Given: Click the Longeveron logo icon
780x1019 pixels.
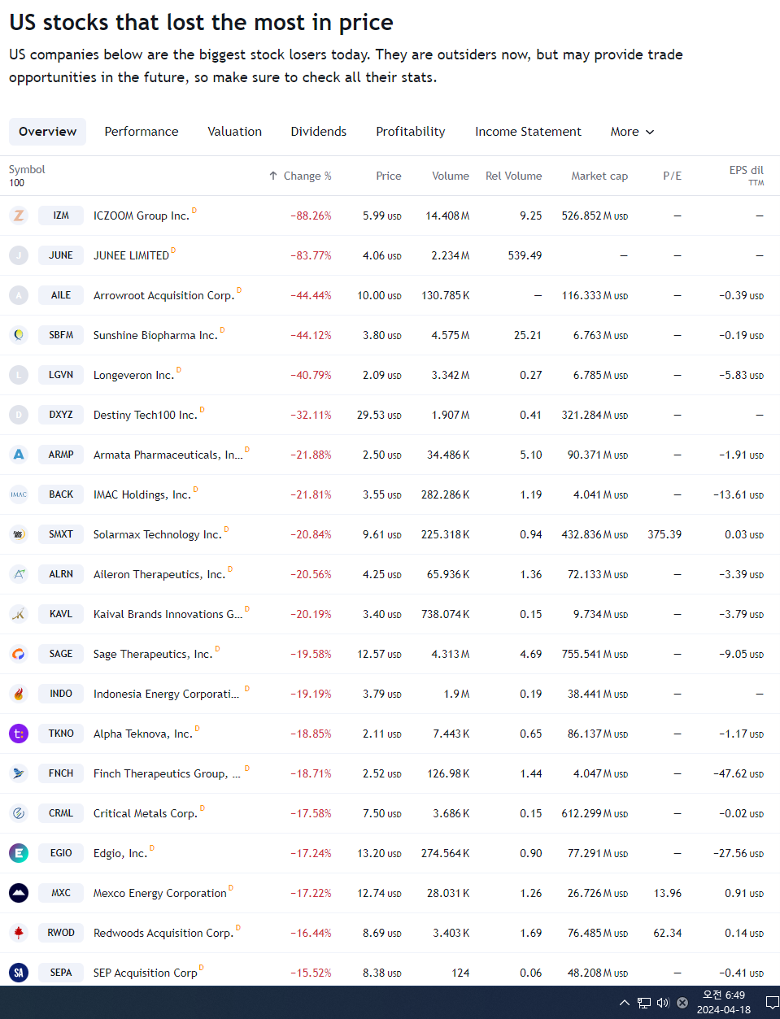Looking at the screenshot, I should (x=19, y=375).
